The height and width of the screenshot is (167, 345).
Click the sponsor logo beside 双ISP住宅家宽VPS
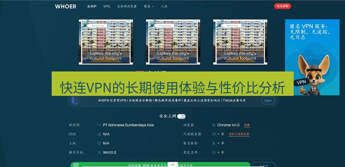(75, 101)
